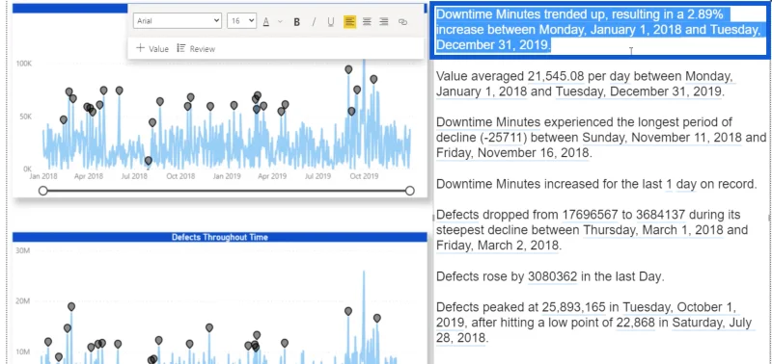The height and width of the screenshot is (364, 772).
Task: Click the 17696567 defects value
Action: pos(590,215)
